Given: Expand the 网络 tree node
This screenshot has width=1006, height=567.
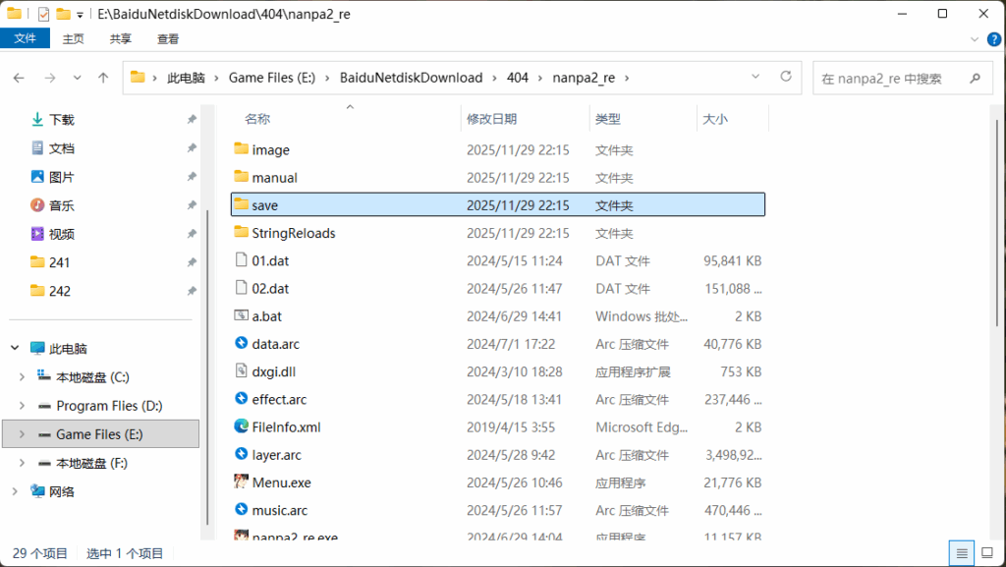Looking at the screenshot, I should coord(15,491).
